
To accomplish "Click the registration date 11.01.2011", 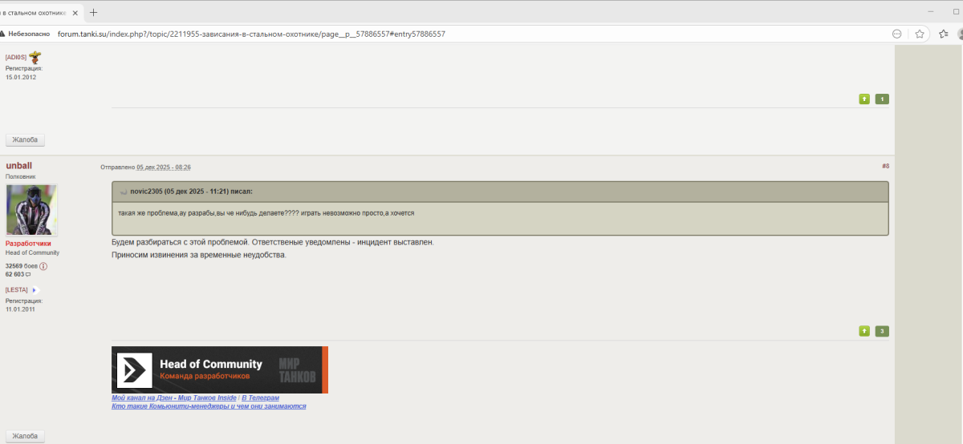I will pyautogui.click(x=21, y=309).
